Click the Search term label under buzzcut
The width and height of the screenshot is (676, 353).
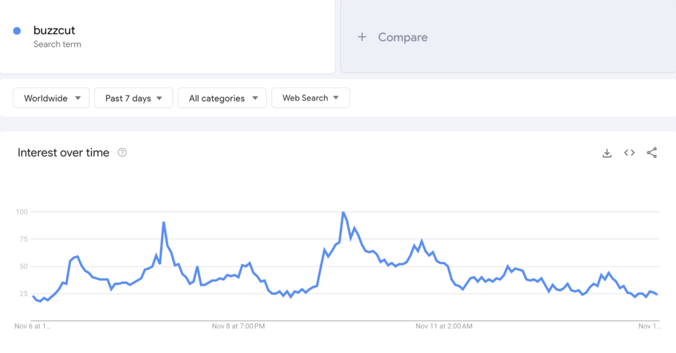coord(57,44)
